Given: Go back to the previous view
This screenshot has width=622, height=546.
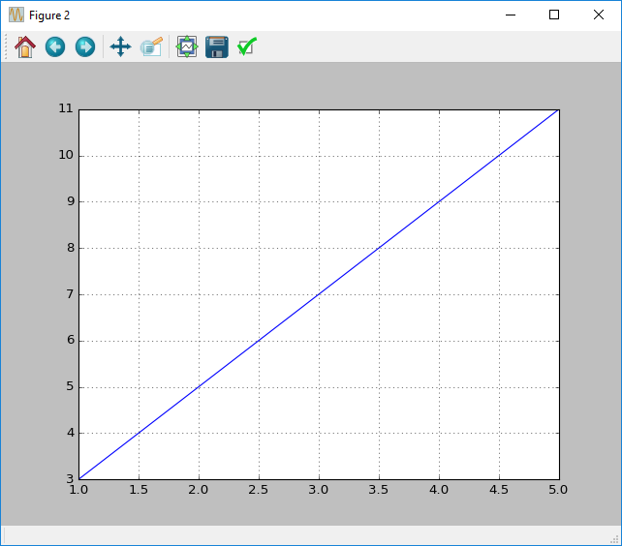Looking at the screenshot, I should click(55, 46).
